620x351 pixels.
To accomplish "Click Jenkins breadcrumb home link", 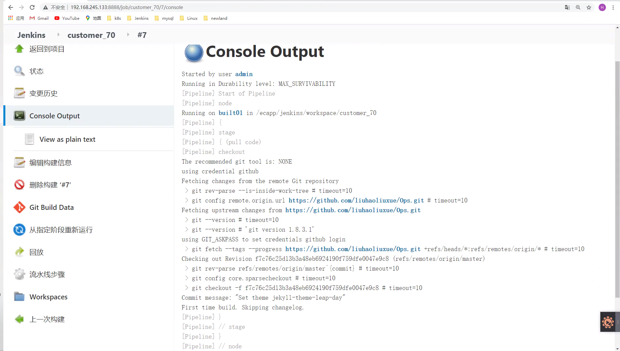I will [31, 35].
